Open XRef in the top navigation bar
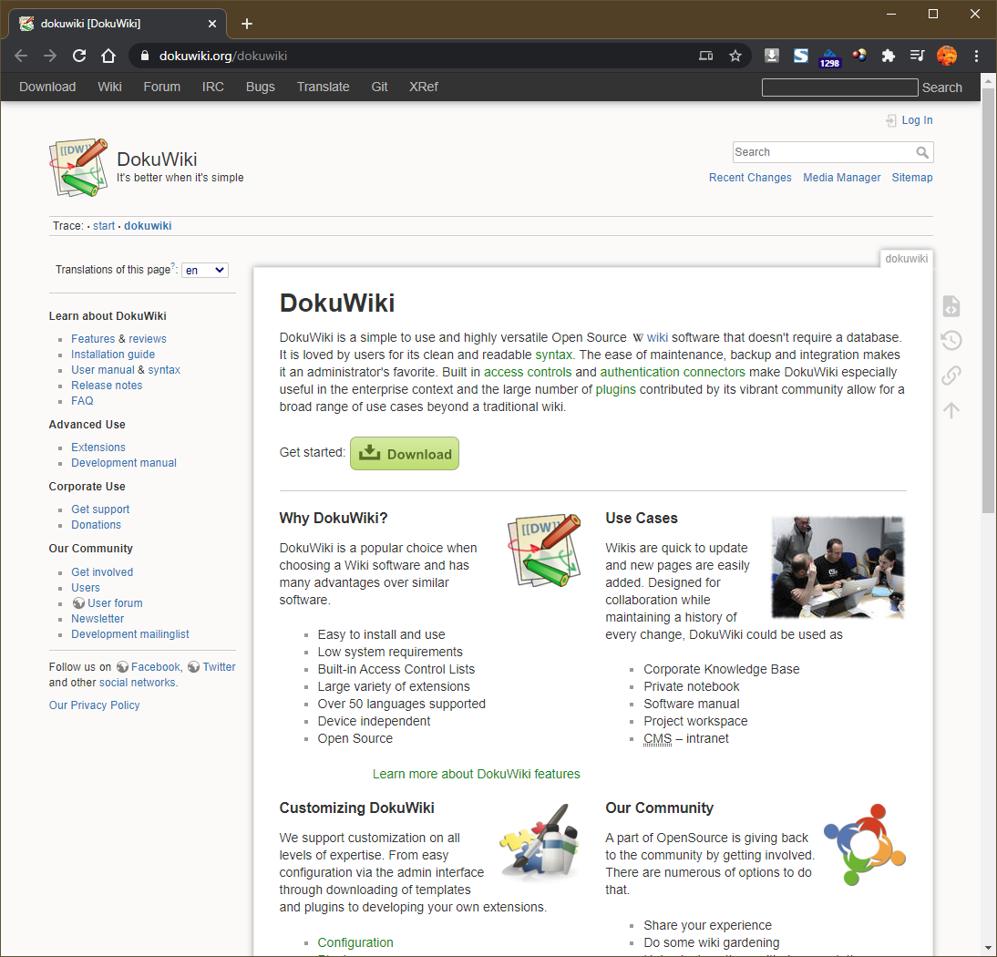Image resolution: width=997 pixels, height=957 pixels. [424, 87]
